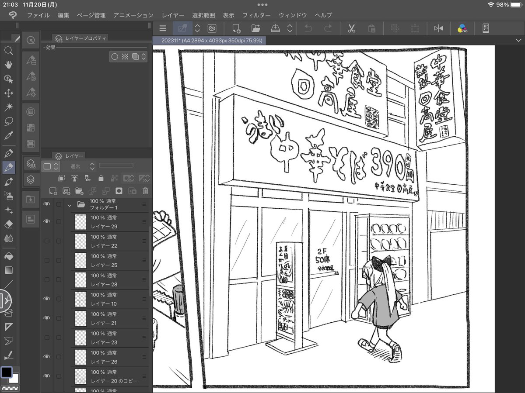Open the ウィンドウ menu
525x393 pixels.
tap(293, 15)
